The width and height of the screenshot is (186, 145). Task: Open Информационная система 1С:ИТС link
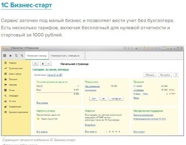(150, 119)
